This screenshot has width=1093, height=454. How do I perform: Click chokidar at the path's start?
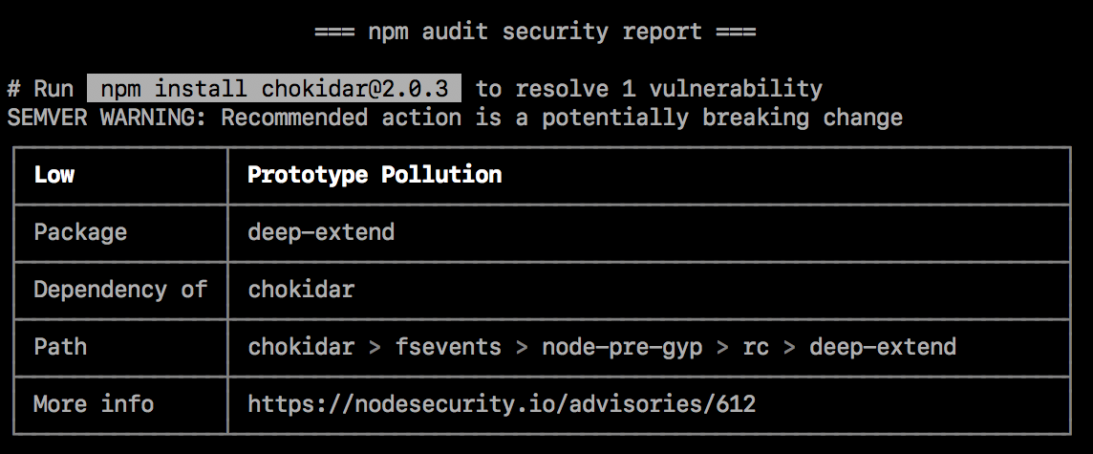click(x=301, y=346)
